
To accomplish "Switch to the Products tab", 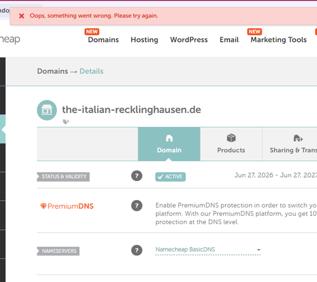I will point(231,144).
